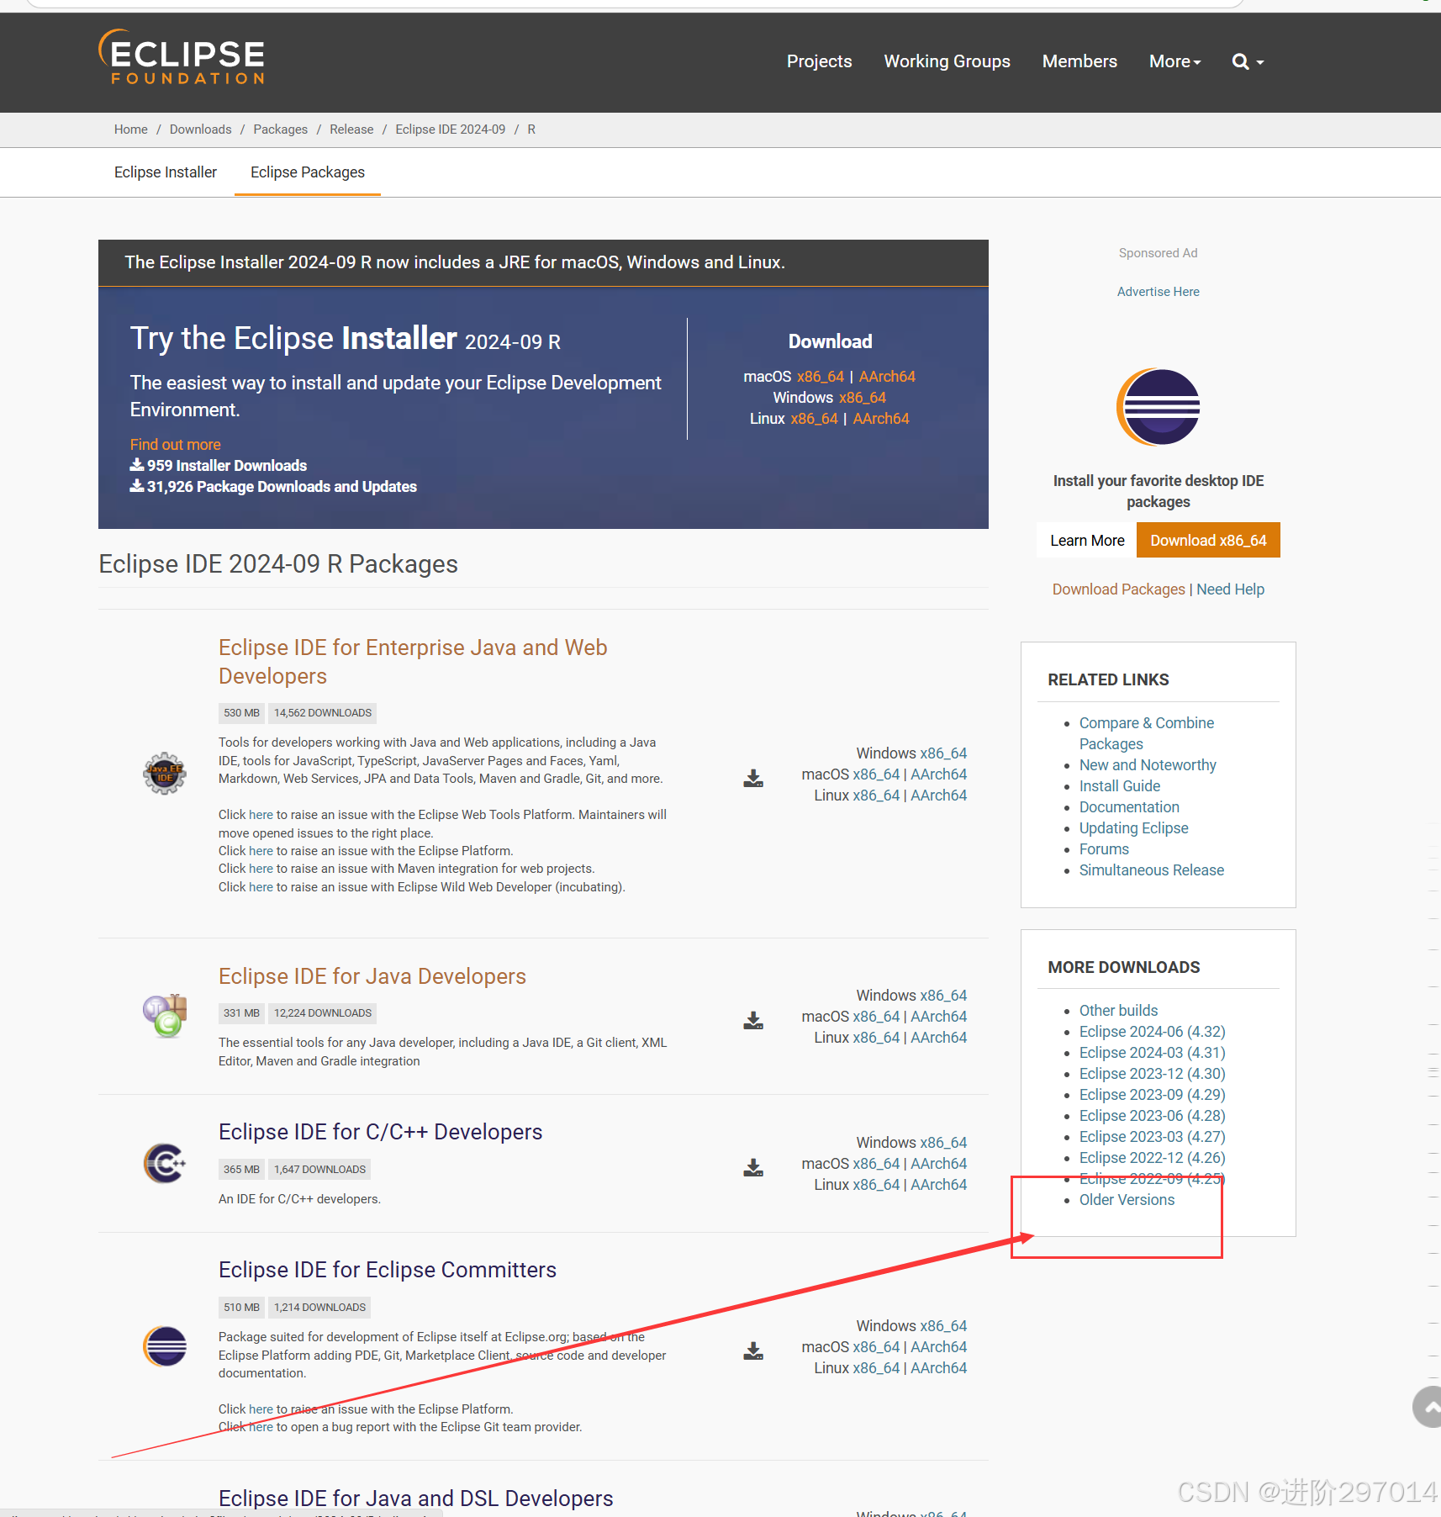Open Eclipse IDE for C/C++ Developers title
Screen dimensions: 1441x1517
point(380,1132)
